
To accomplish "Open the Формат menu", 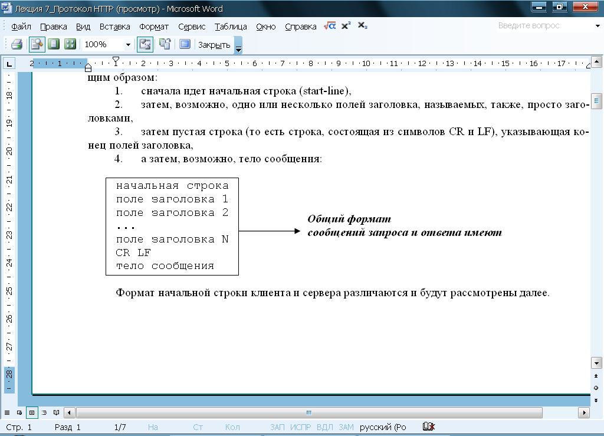I will click(154, 27).
